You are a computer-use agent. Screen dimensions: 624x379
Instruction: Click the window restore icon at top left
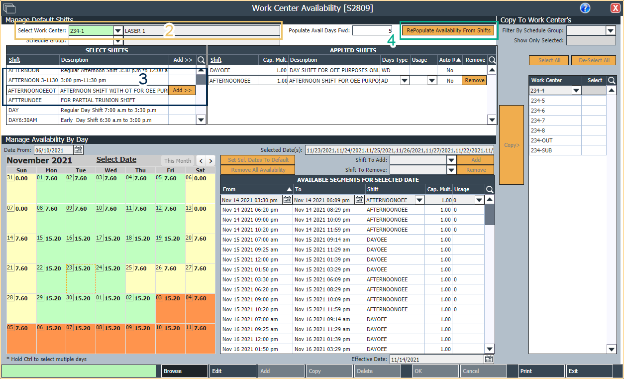(x=10, y=7)
